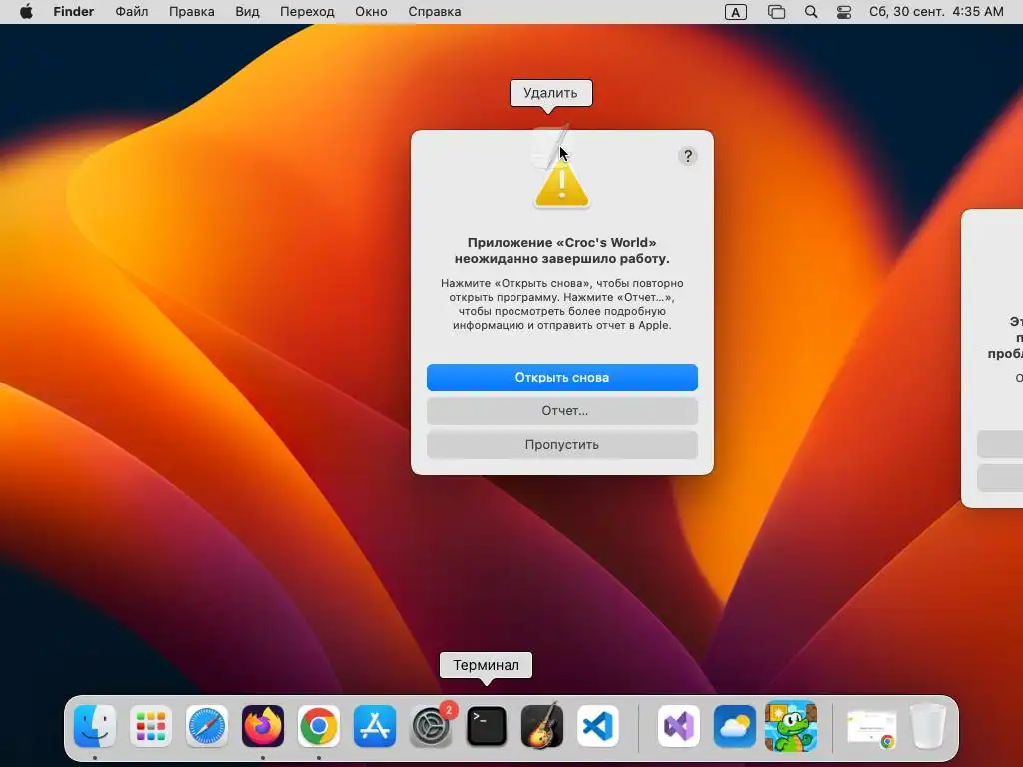Viewport: 1023px width, 767px height.
Task: Open Launchpad in the Dock
Action: 151,726
